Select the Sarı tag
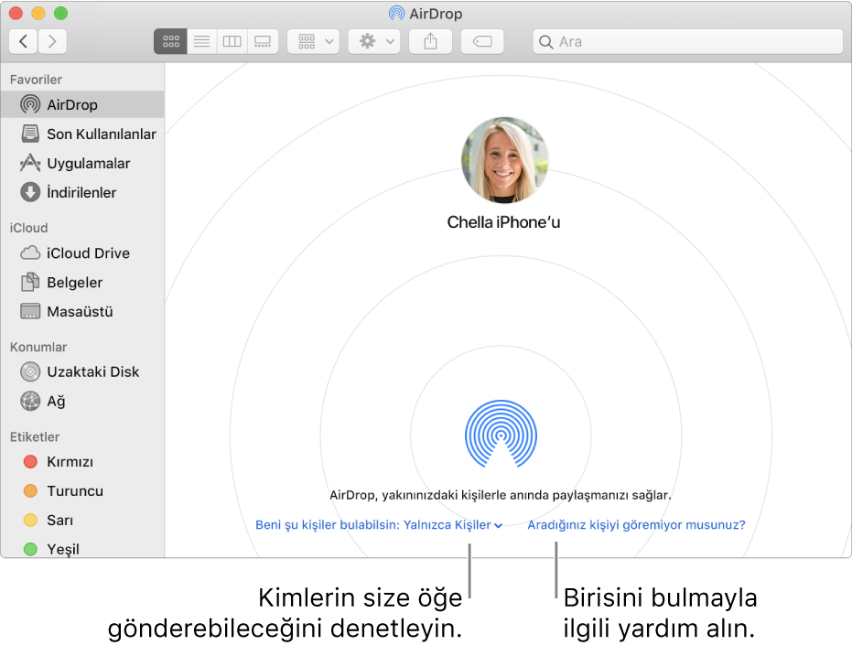The image size is (852, 645). 82,521
